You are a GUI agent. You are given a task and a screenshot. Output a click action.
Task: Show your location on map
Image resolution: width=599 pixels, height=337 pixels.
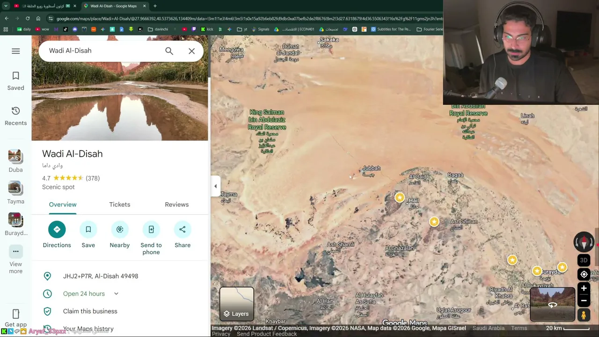(584, 274)
